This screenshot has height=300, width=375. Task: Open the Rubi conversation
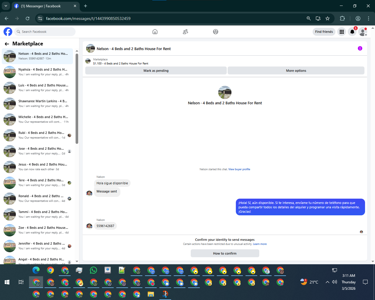pos(37,135)
